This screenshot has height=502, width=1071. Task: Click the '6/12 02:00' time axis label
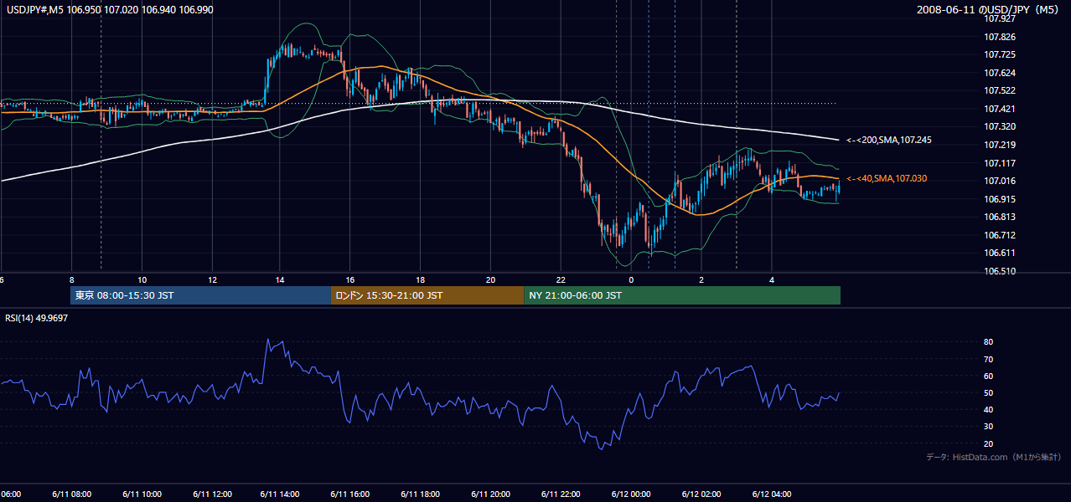point(701,494)
